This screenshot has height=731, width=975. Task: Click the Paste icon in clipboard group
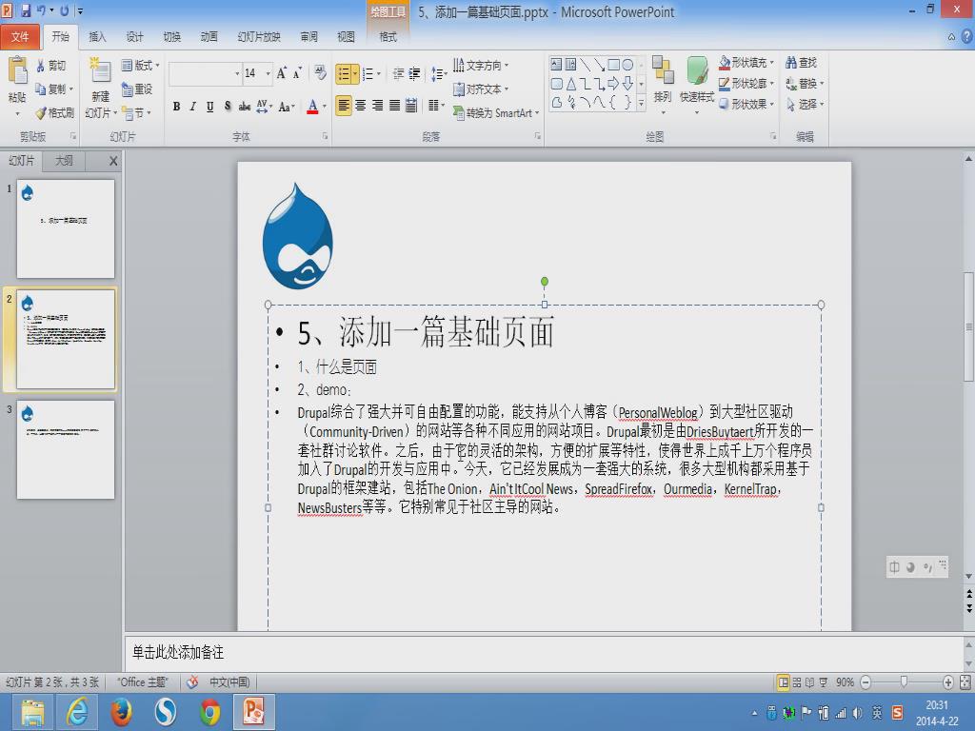(x=17, y=70)
